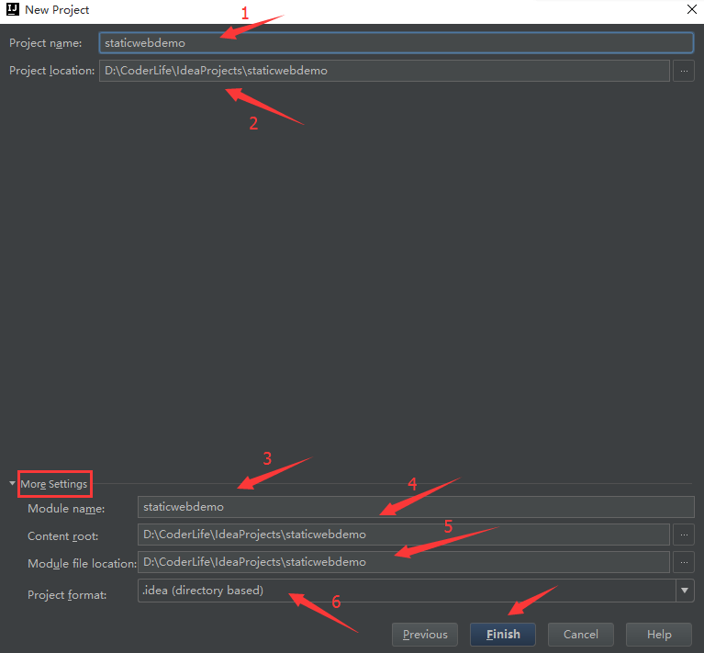
Task: Click the 'New Project' window title text
Action: [58, 9]
